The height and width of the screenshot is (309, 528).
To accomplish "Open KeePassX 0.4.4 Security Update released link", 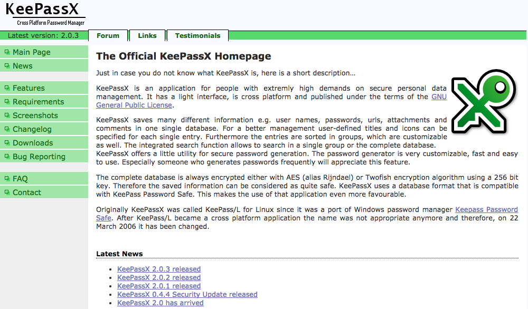I will click(187, 294).
